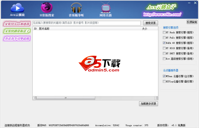Open the Avx云播放 cloud player icon

point(17,10)
